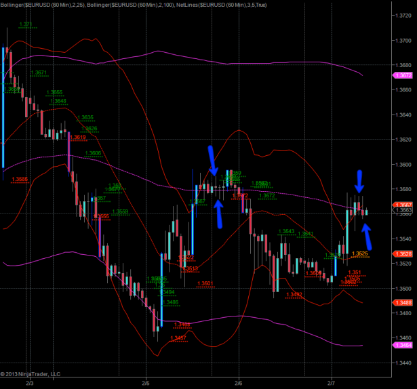
Task: Select the red 1.3585 level label at left
Action: (20, 180)
